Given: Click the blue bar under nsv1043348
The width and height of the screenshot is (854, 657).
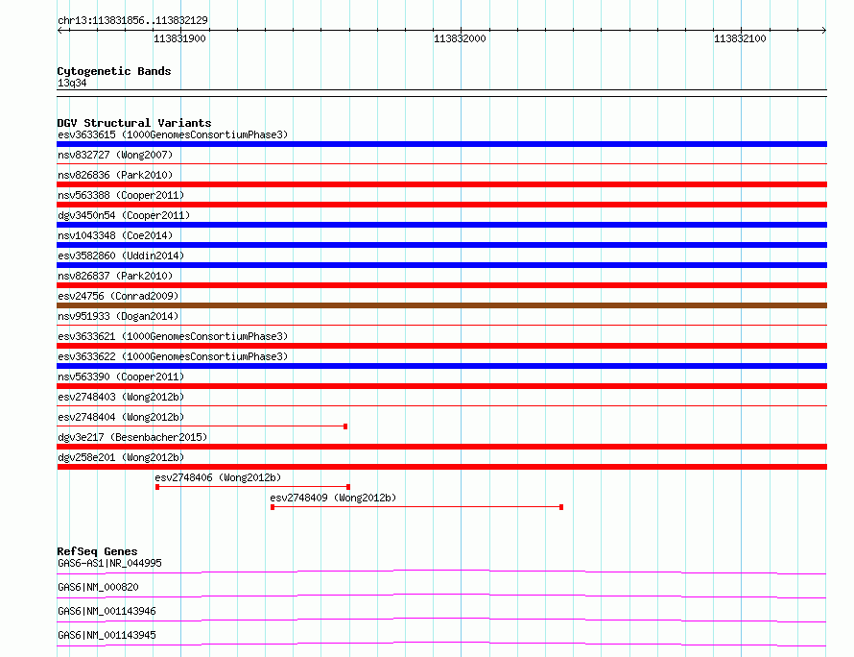Looking at the screenshot, I should pos(441,245).
